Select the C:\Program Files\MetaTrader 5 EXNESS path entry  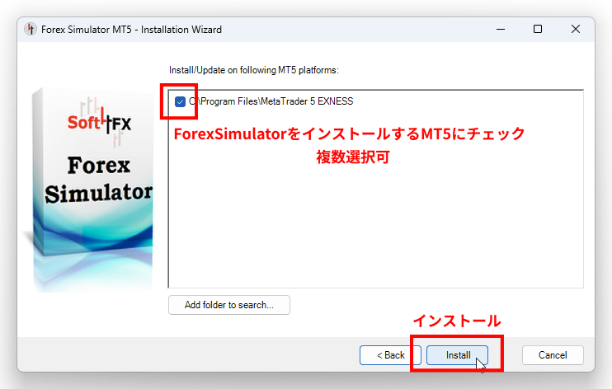click(x=271, y=101)
